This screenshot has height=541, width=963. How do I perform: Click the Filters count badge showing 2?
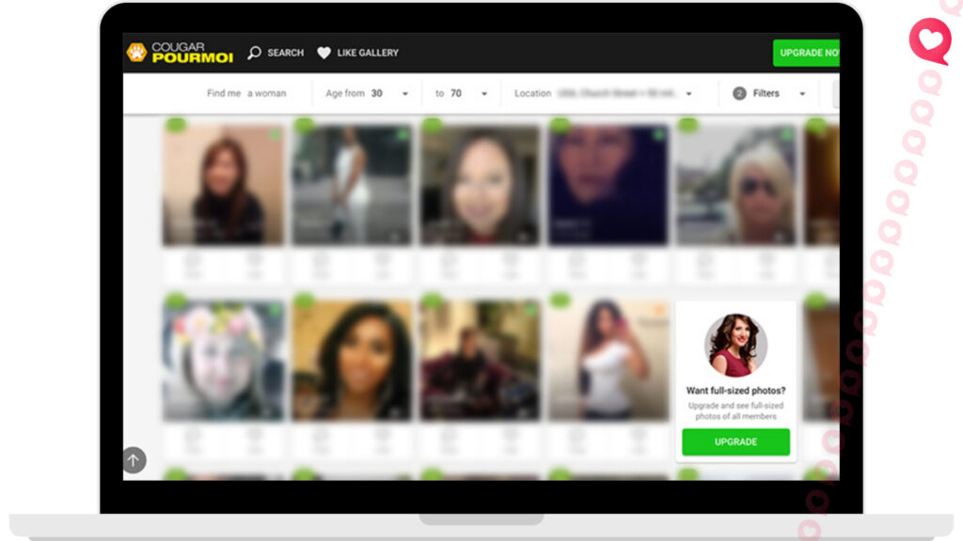[739, 94]
